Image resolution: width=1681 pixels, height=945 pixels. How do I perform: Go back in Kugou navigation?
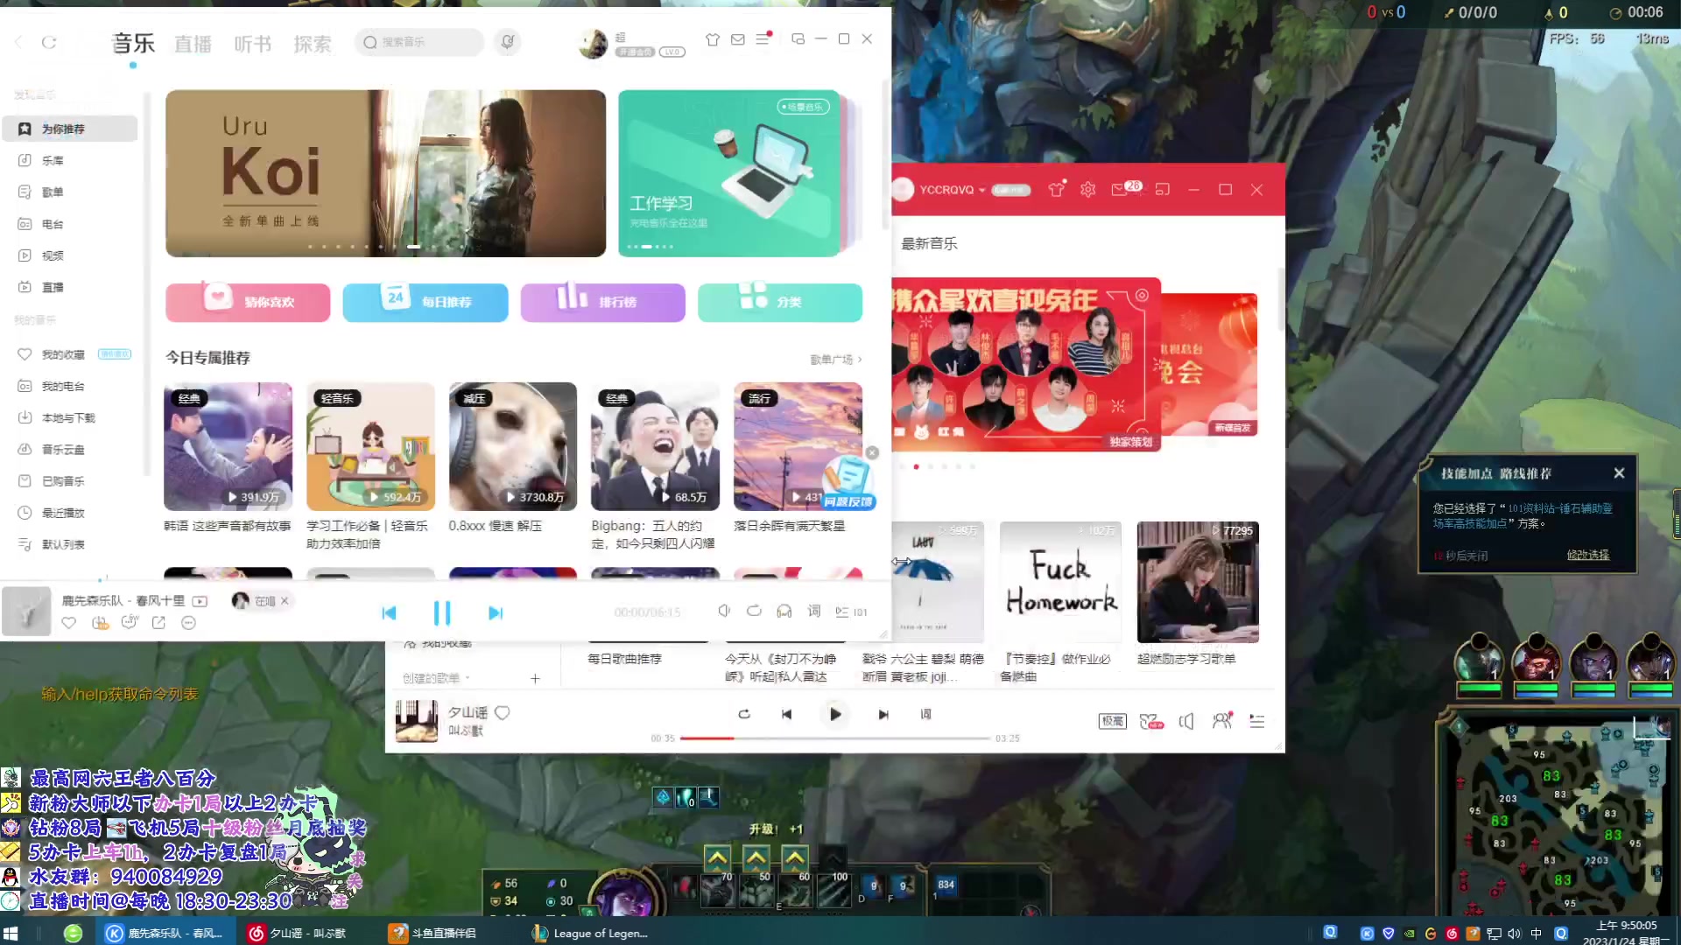(x=19, y=42)
